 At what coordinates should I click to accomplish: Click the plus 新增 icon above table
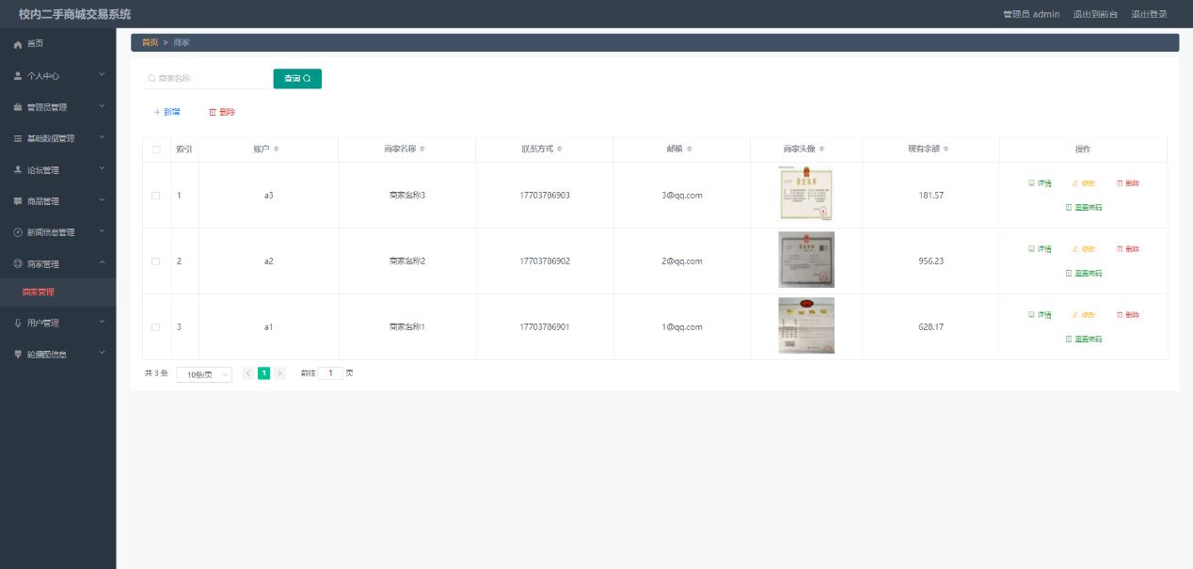pyautogui.click(x=157, y=112)
